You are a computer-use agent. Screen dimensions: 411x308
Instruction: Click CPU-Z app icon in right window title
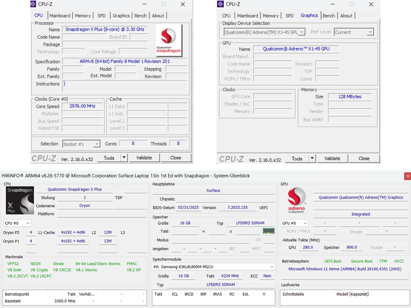tap(221, 4)
